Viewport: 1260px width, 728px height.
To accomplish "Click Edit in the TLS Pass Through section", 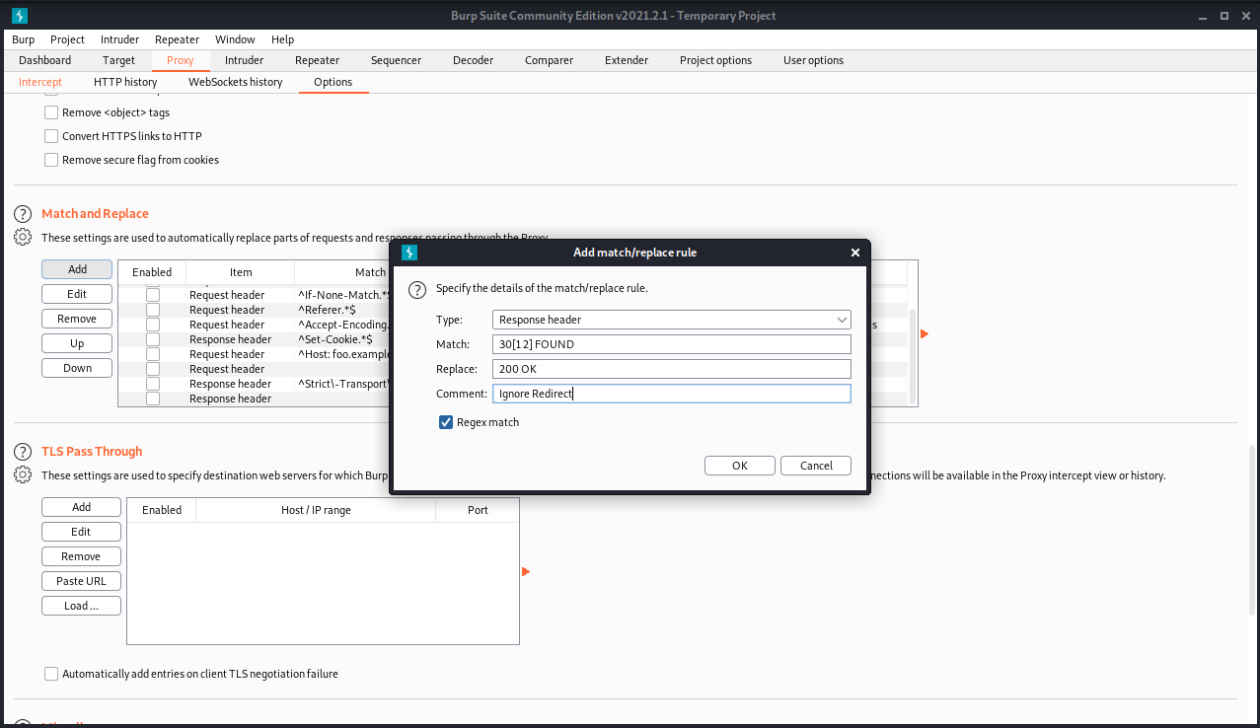I will [x=81, y=532].
